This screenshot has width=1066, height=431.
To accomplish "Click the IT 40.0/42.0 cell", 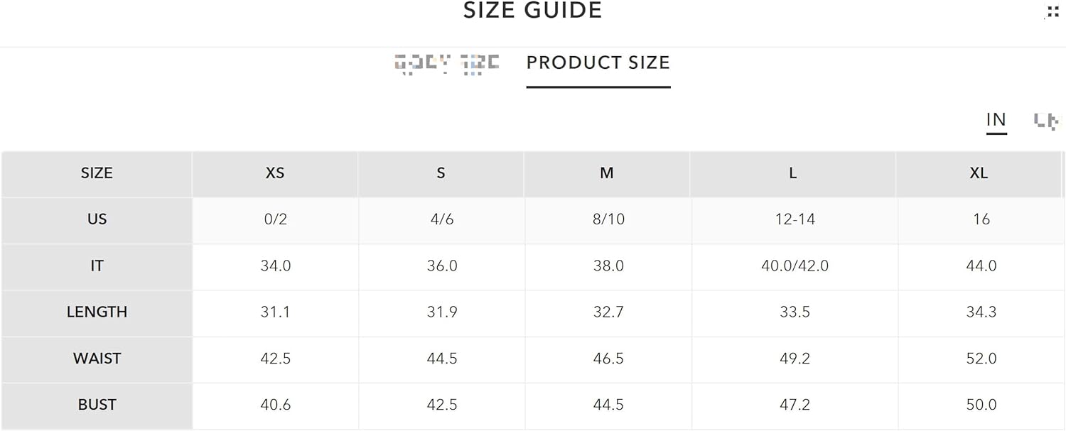I will click(795, 266).
